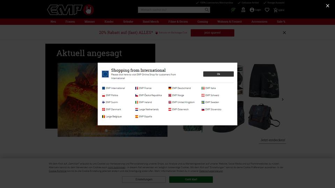The width and height of the screenshot is (335, 188).
Task: Open the green leaf sustainability icon
Action: tap(233, 10)
